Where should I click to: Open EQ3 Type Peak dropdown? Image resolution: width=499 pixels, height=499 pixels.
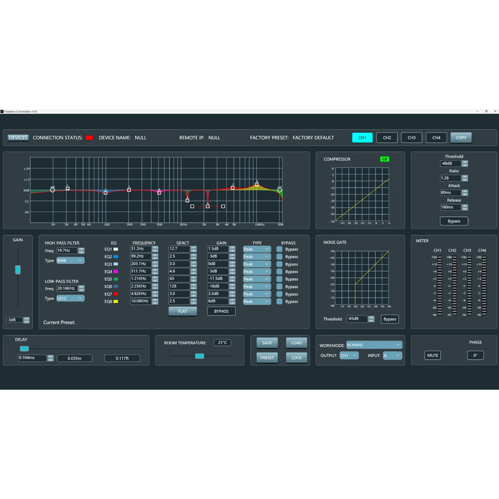257,264
